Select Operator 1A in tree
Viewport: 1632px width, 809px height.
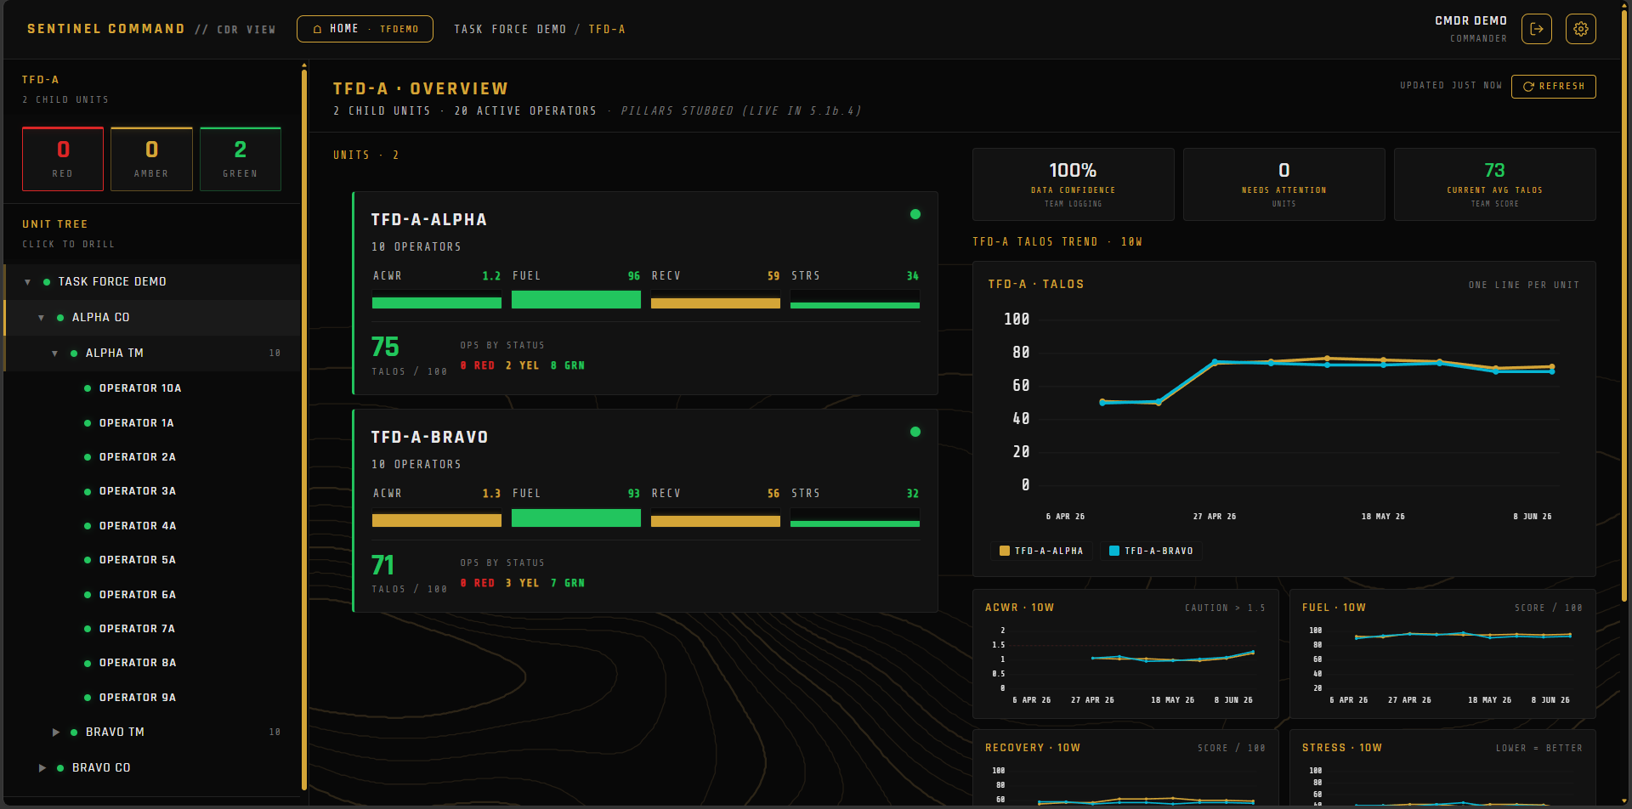[x=152, y=423]
